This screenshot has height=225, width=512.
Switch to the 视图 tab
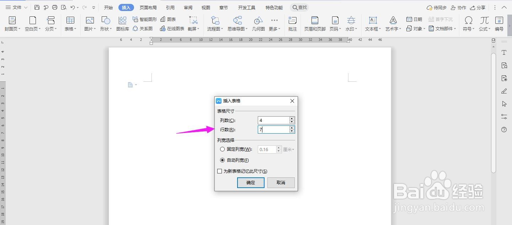pos(206,7)
